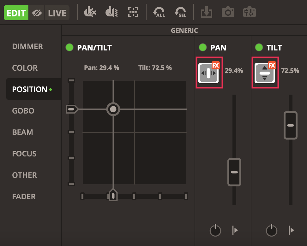The image size is (307, 246).
Task: Click the locate fixtures crosshair icon
Action: point(133,12)
